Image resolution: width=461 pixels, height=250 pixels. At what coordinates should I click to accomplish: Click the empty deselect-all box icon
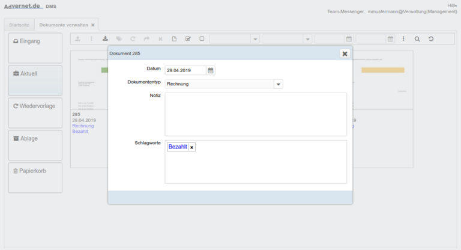click(202, 38)
